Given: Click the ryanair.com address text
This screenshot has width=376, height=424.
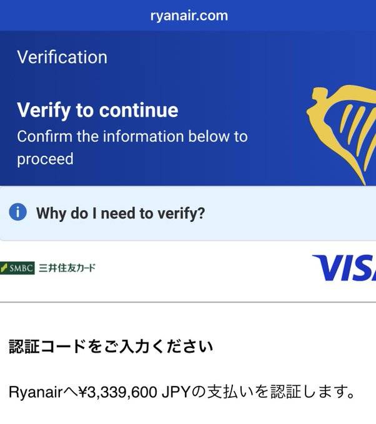Looking at the screenshot, I should coord(189,16).
